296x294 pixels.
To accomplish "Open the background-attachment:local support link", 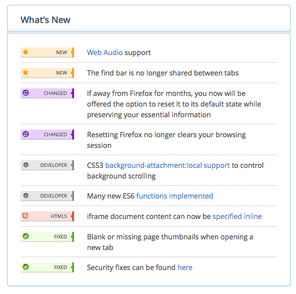I will click(167, 165).
